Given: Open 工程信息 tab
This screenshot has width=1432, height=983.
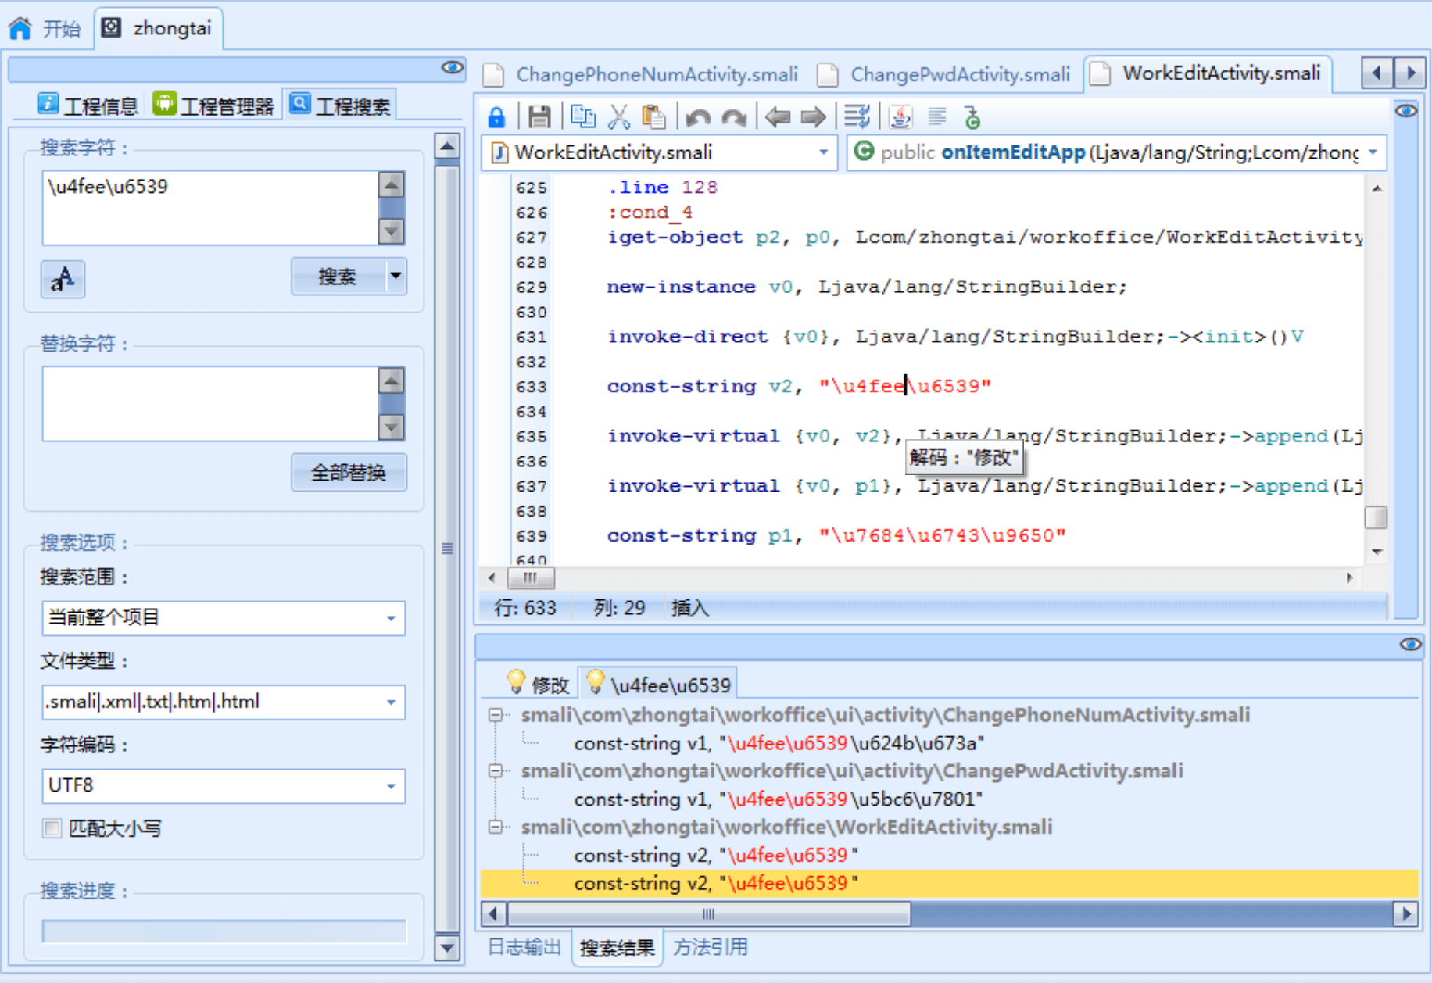Looking at the screenshot, I should (x=88, y=105).
